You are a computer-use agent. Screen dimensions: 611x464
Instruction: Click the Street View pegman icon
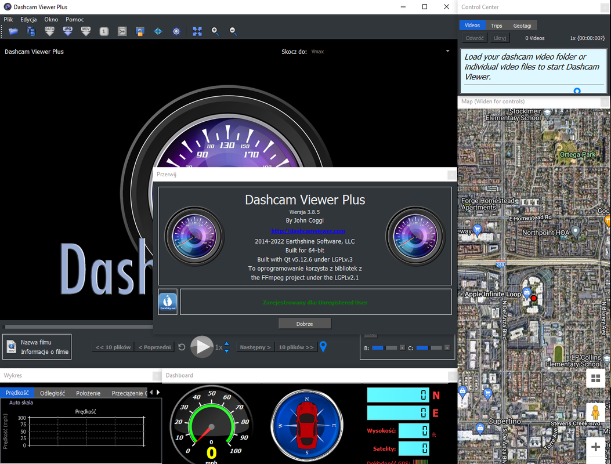(595, 412)
